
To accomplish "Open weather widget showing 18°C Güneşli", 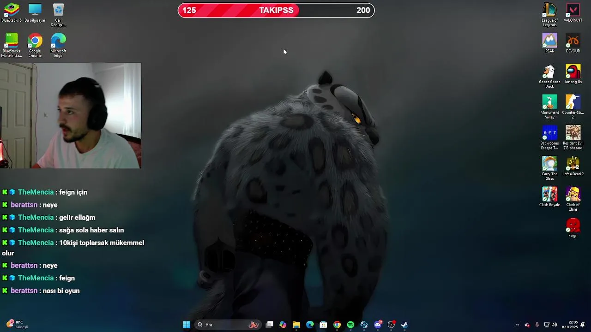I will (x=17, y=325).
